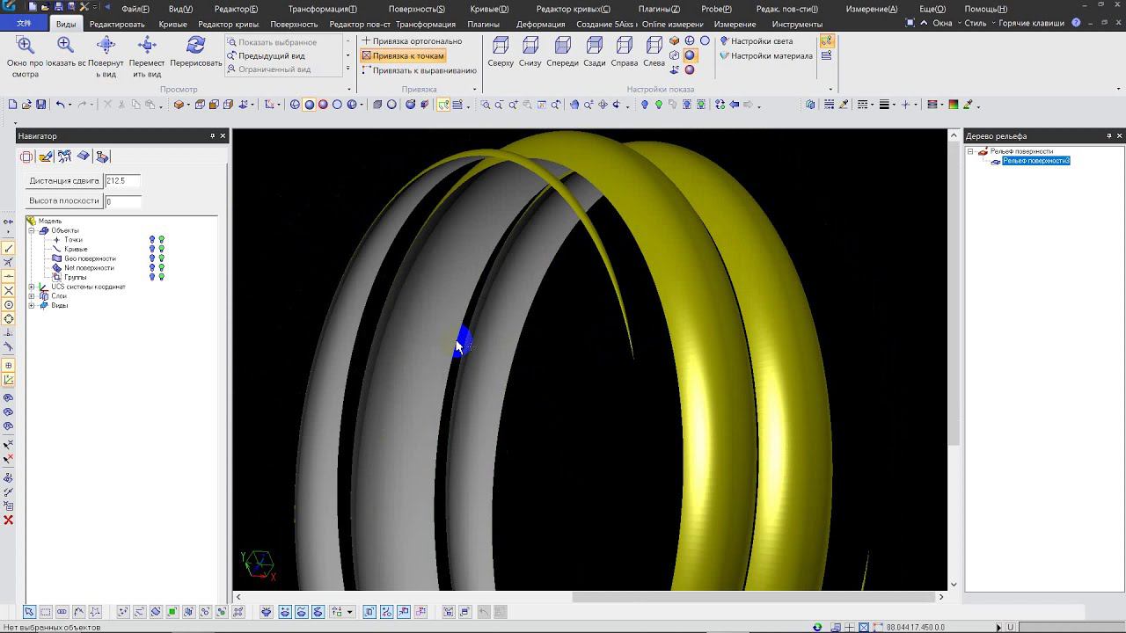Click the new document icon in toolbar

coord(12,105)
